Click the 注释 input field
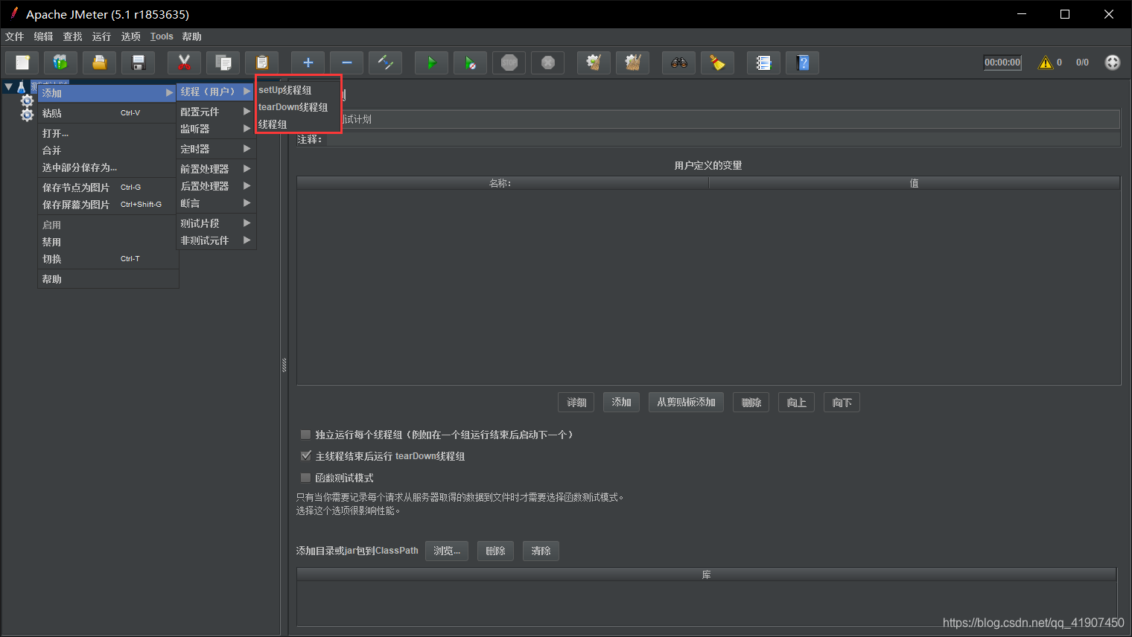The width and height of the screenshot is (1132, 637). tap(722, 139)
